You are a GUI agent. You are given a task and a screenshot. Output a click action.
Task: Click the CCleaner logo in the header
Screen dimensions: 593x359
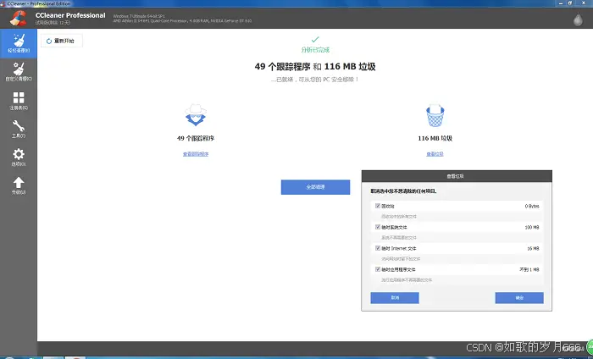click(x=18, y=18)
